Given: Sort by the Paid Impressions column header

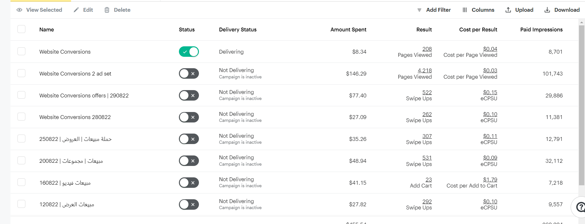Looking at the screenshot, I should (541, 30).
